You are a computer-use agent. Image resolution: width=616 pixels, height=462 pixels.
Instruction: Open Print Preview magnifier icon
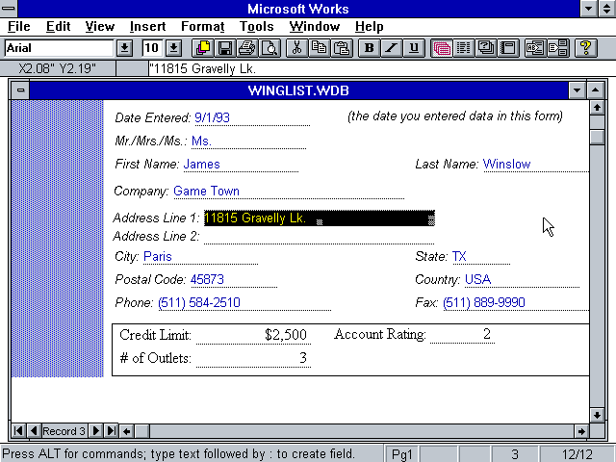coord(269,48)
